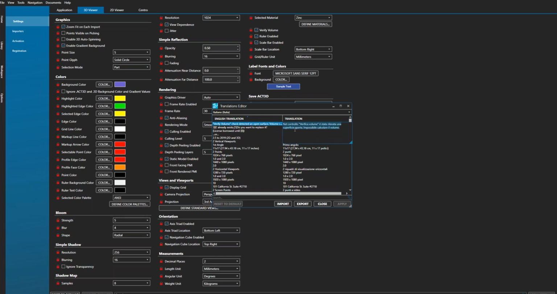Click the lock icon beside Background Color
Image resolution: width=557 pixels, height=294 pixels.
tap(58, 84)
